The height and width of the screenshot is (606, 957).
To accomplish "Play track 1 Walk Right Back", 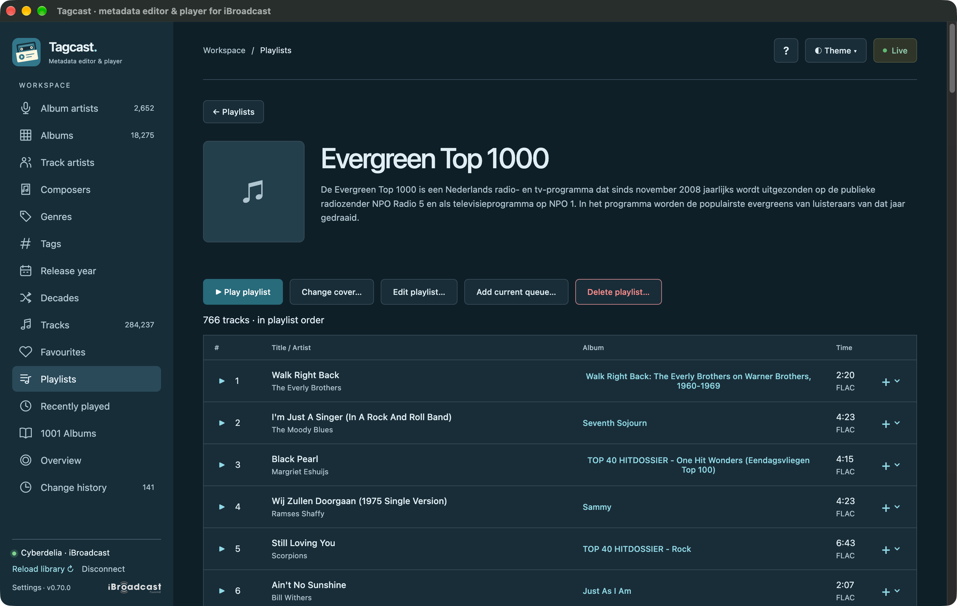I will point(222,381).
